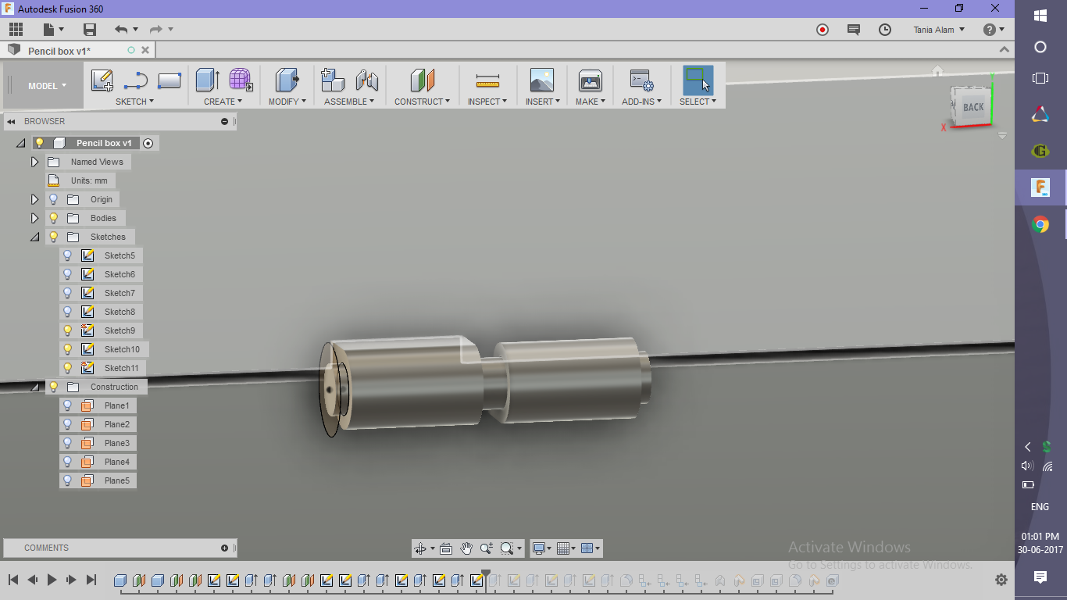
Task: Expand the Bodies folder
Action: point(34,218)
